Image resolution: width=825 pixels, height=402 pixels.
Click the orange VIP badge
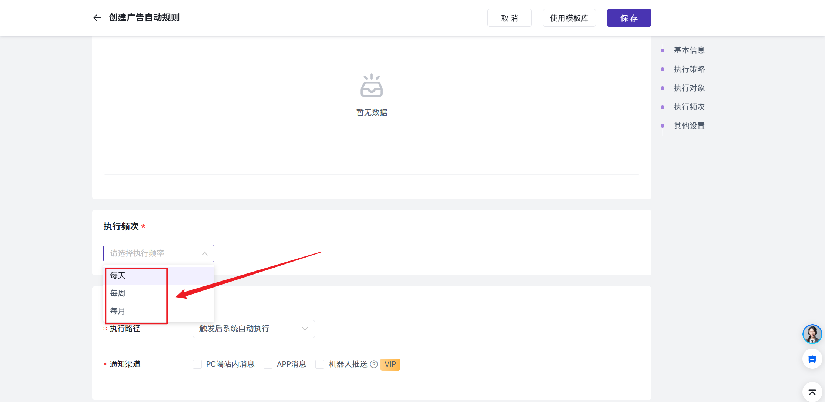(x=390, y=364)
